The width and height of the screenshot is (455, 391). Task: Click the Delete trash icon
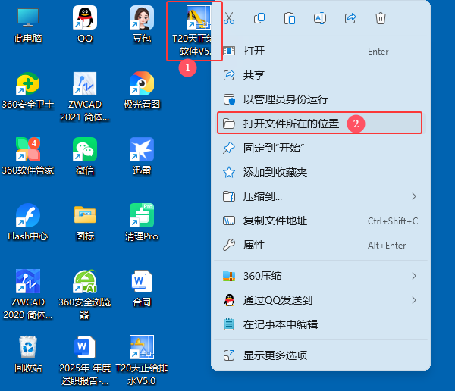381,18
